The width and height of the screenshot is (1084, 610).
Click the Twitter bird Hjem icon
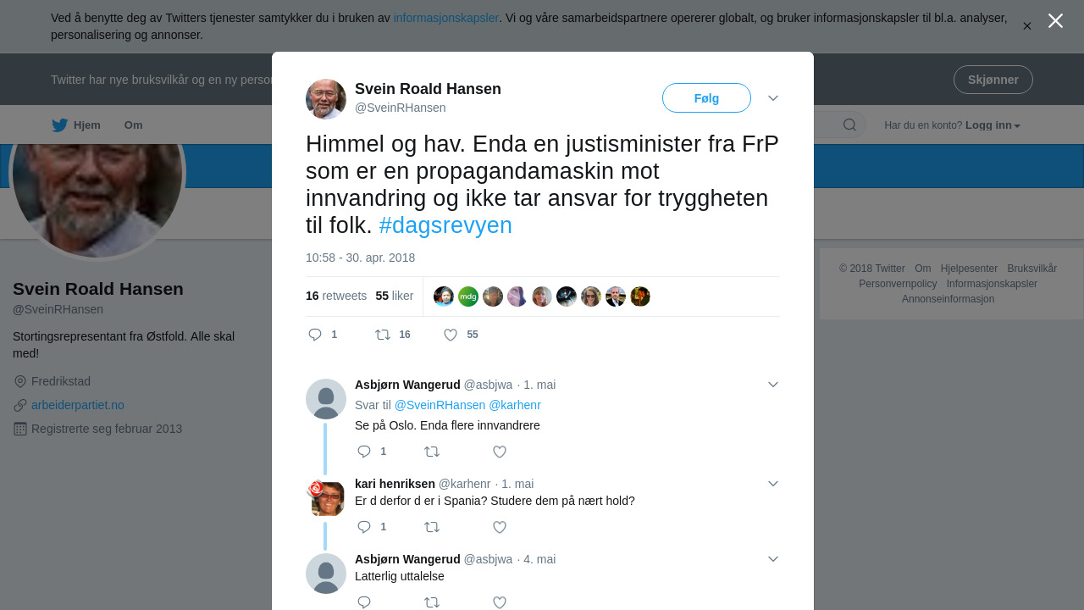59,125
